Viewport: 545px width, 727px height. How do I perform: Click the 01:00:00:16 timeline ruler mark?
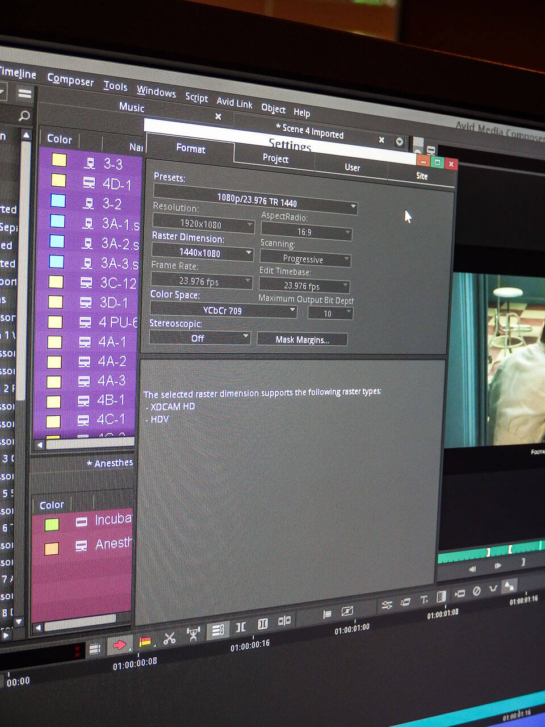click(250, 646)
